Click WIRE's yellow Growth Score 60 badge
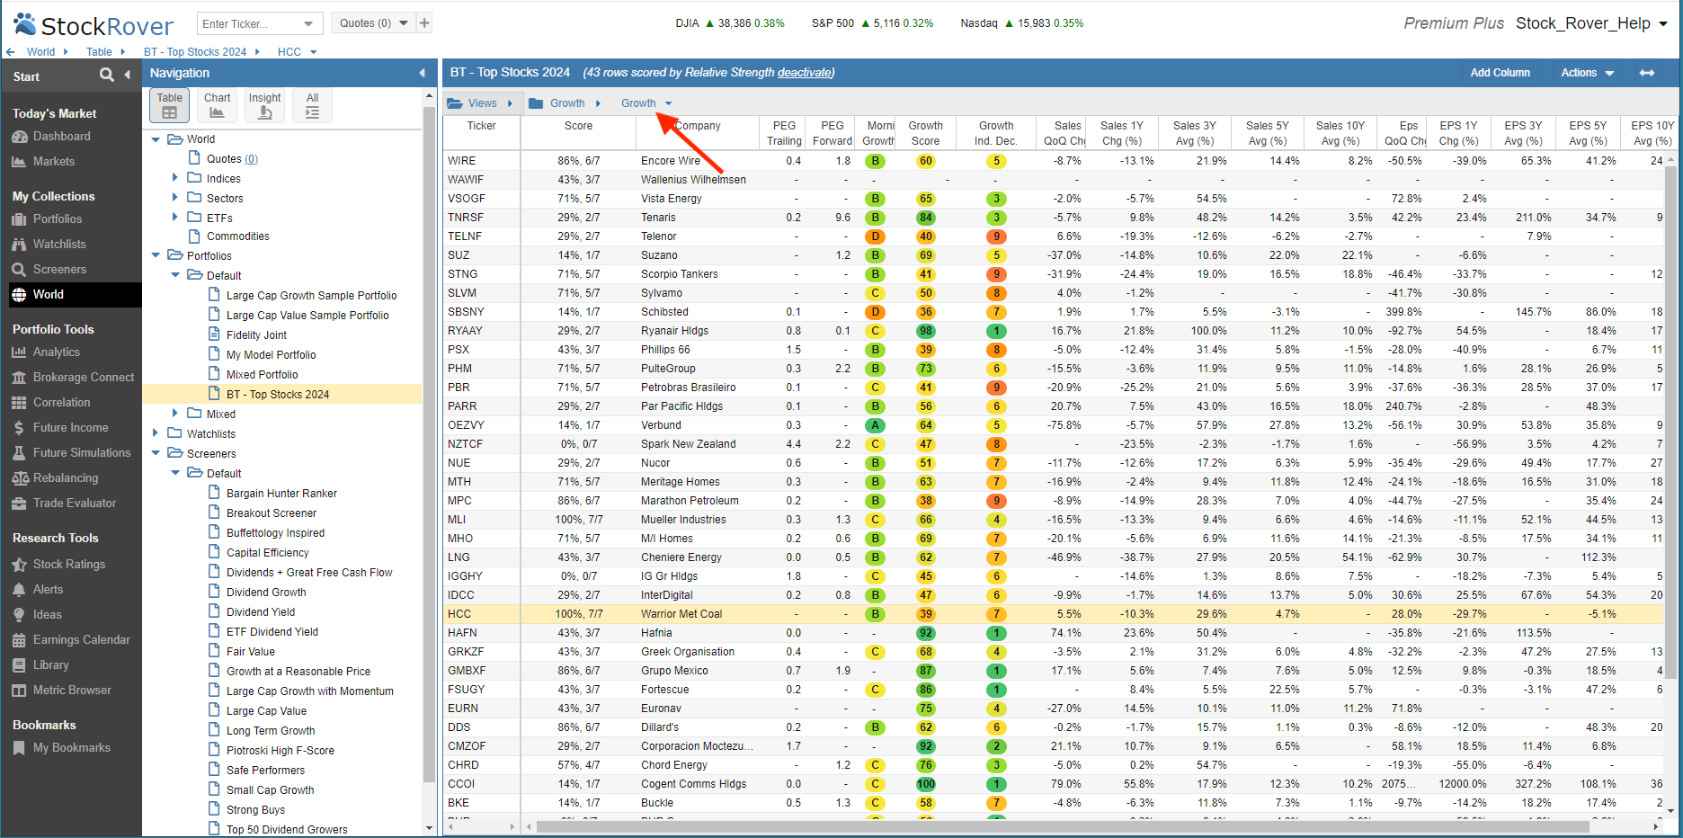The width and height of the screenshot is (1683, 838). pyautogui.click(x=925, y=161)
